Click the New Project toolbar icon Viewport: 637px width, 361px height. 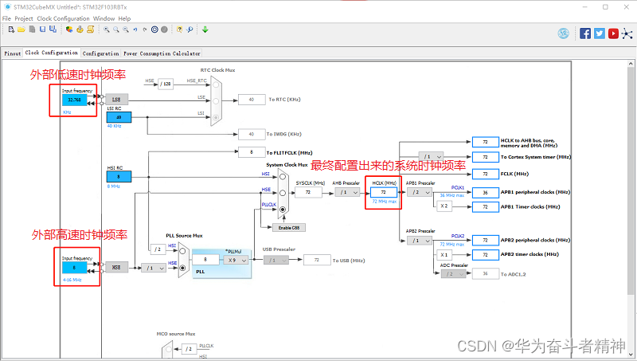click(11, 29)
